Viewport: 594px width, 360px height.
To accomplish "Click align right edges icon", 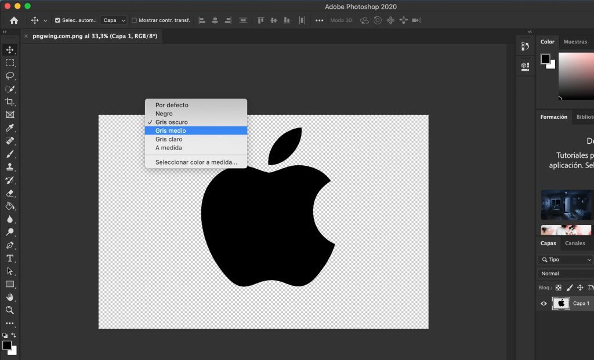I will point(227,20).
